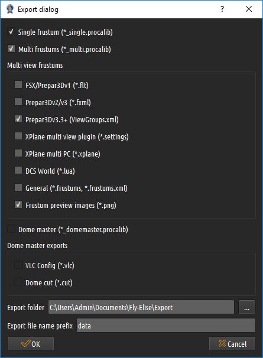Viewport: 263px width, 358px height.
Task: Click the question mark help button
Action: point(222,9)
